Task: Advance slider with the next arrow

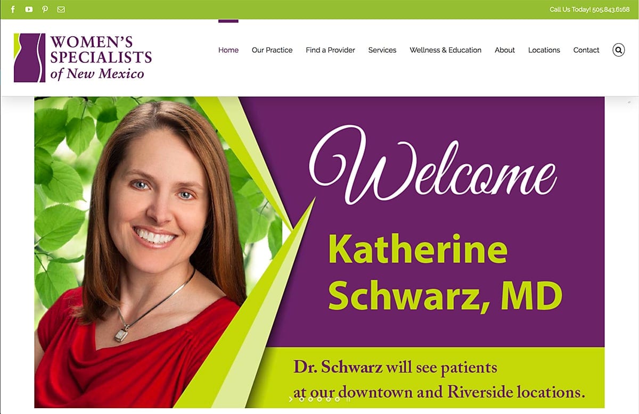Action: coord(291,399)
